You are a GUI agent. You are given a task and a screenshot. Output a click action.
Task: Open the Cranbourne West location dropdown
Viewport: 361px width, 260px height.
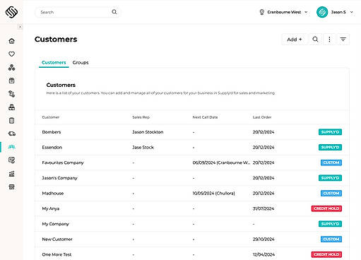pyautogui.click(x=283, y=12)
